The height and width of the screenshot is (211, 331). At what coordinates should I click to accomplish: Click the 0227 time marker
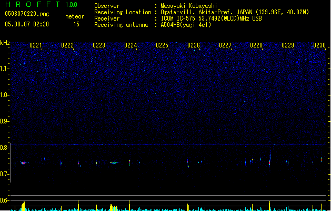pyautogui.click(x=225, y=45)
